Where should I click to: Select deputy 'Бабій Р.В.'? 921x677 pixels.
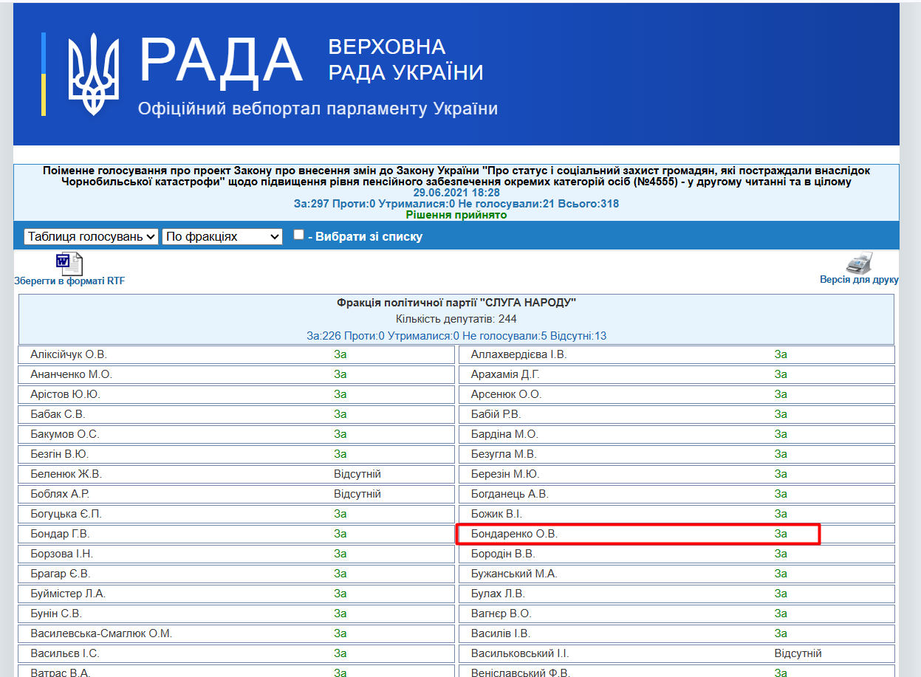[496, 414]
